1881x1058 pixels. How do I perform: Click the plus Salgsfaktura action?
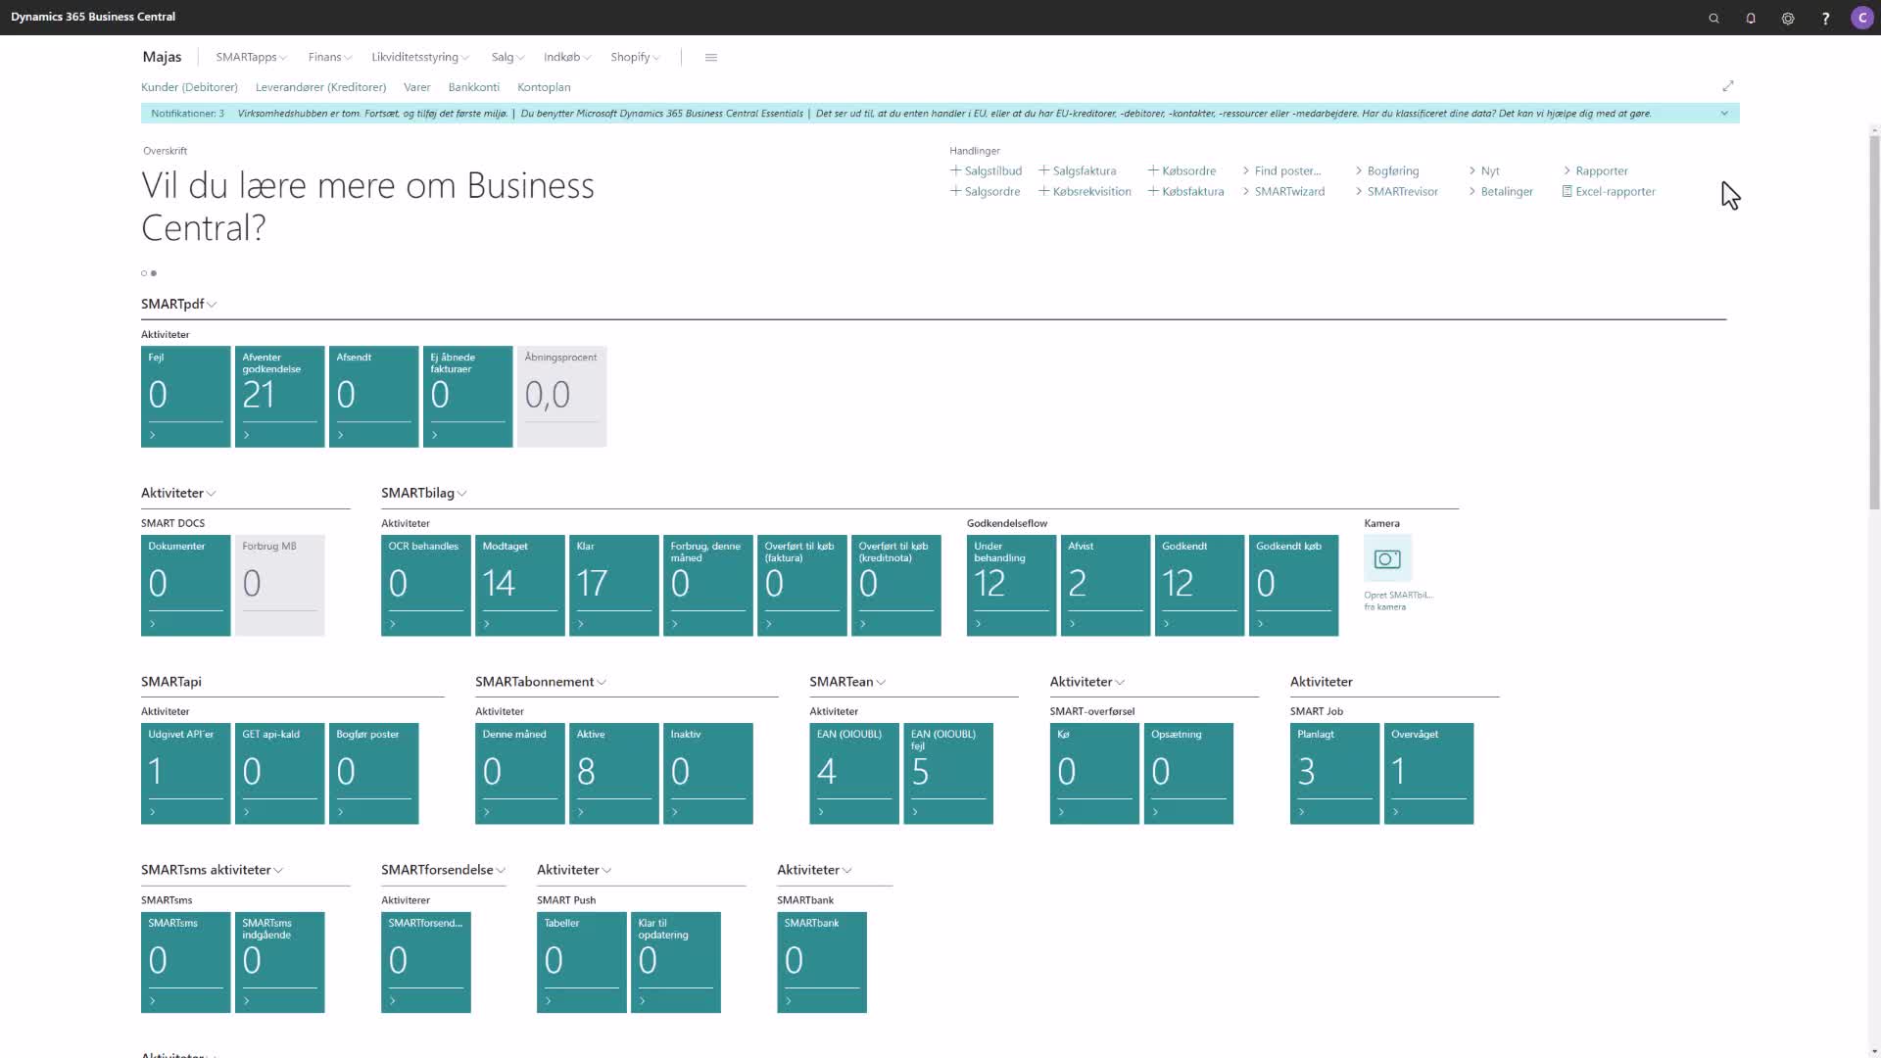[x=1078, y=170]
